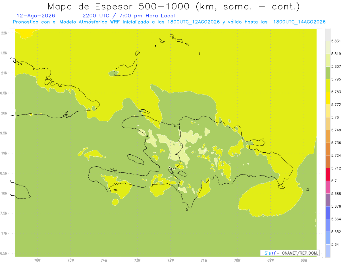Click the green colorbar swatch between 5.795 and 5.807

click(328, 73)
